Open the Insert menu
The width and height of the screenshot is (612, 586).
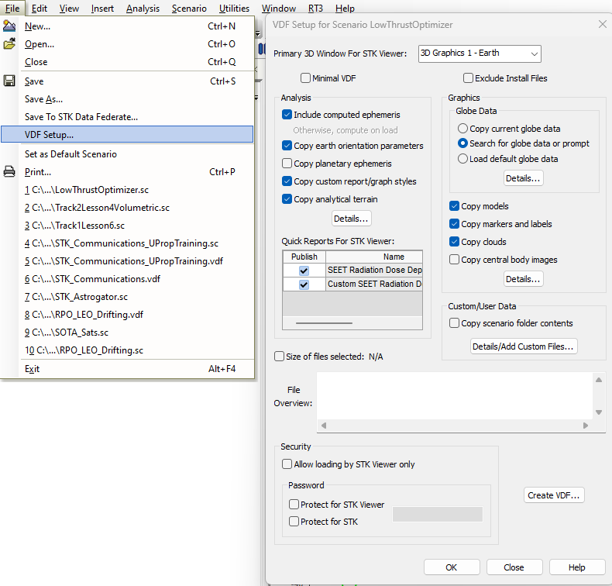(x=102, y=9)
